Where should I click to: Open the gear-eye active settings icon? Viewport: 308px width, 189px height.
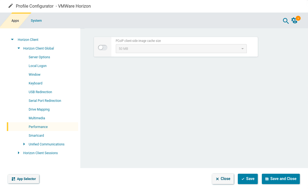tap(294, 21)
